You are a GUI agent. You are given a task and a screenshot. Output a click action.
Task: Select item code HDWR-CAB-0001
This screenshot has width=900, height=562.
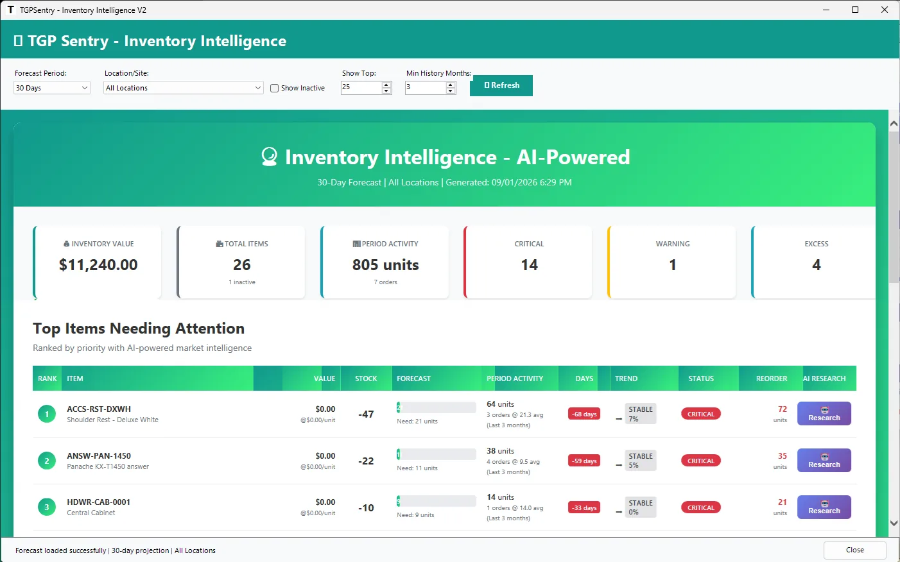pos(98,502)
